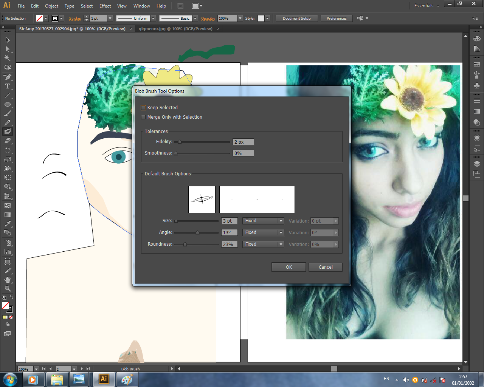This screenshot has height=387, width=484.
Task: Set paint to None in toolbox
Action: (x=11, y=317)
